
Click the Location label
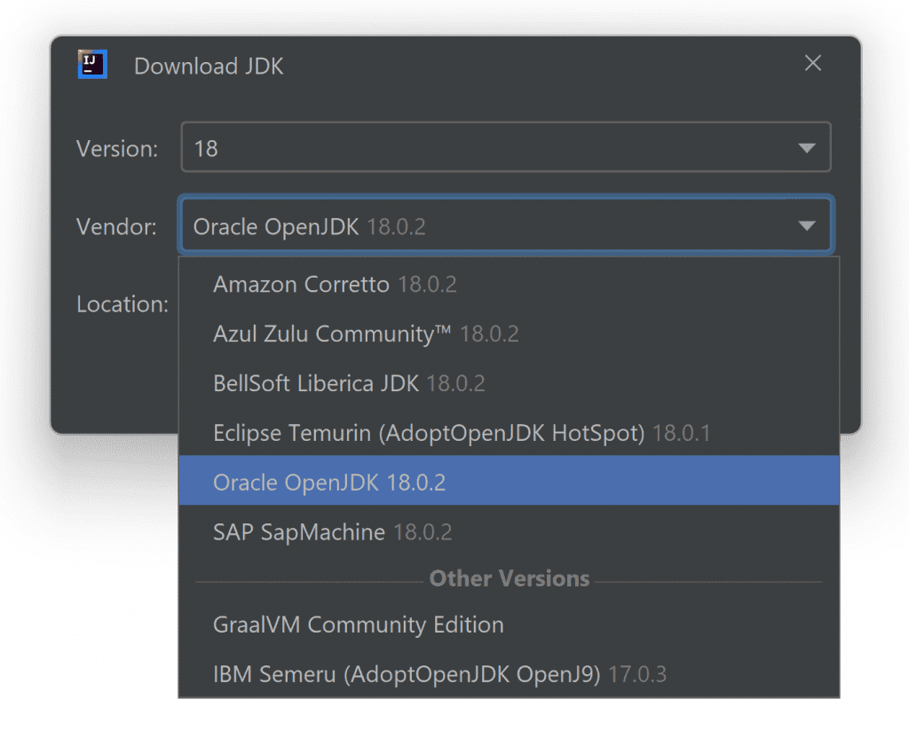(x=122, y=304)
